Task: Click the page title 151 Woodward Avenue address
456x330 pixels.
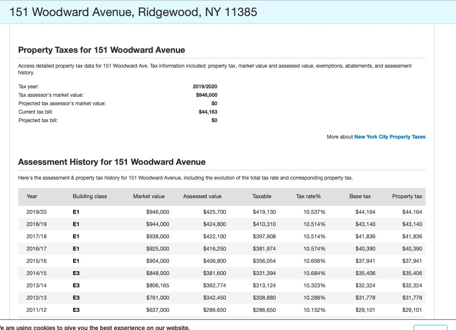Action: (133, 12)
